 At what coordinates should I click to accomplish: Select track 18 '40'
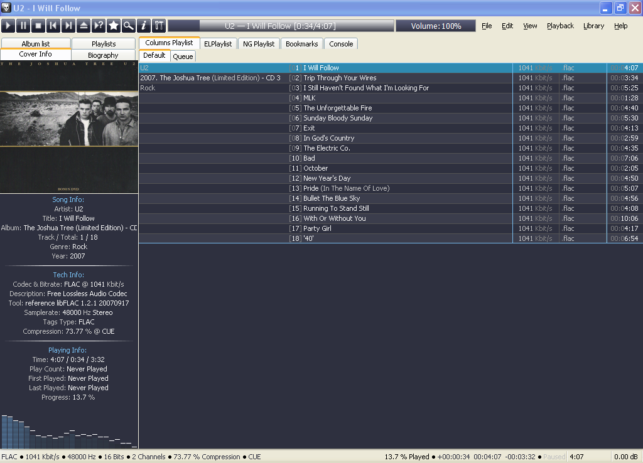[391, 238]
